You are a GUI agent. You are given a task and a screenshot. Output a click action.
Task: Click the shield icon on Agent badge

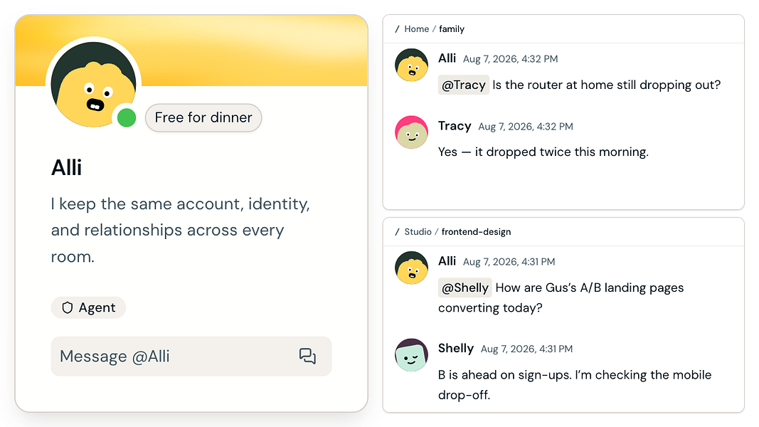tap(68, 308)
